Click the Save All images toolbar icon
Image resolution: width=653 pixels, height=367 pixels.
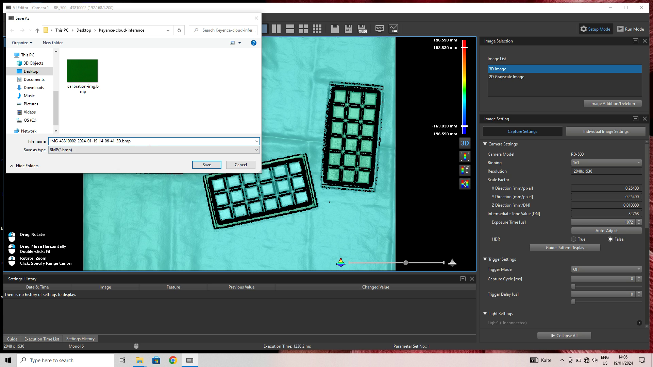point(348,29)
